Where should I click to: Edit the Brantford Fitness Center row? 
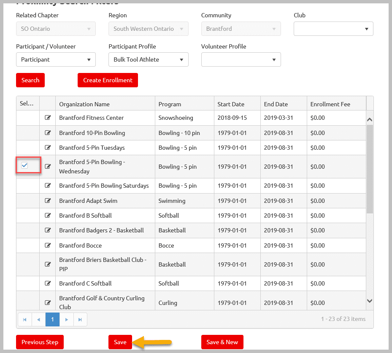pos(48,118)
